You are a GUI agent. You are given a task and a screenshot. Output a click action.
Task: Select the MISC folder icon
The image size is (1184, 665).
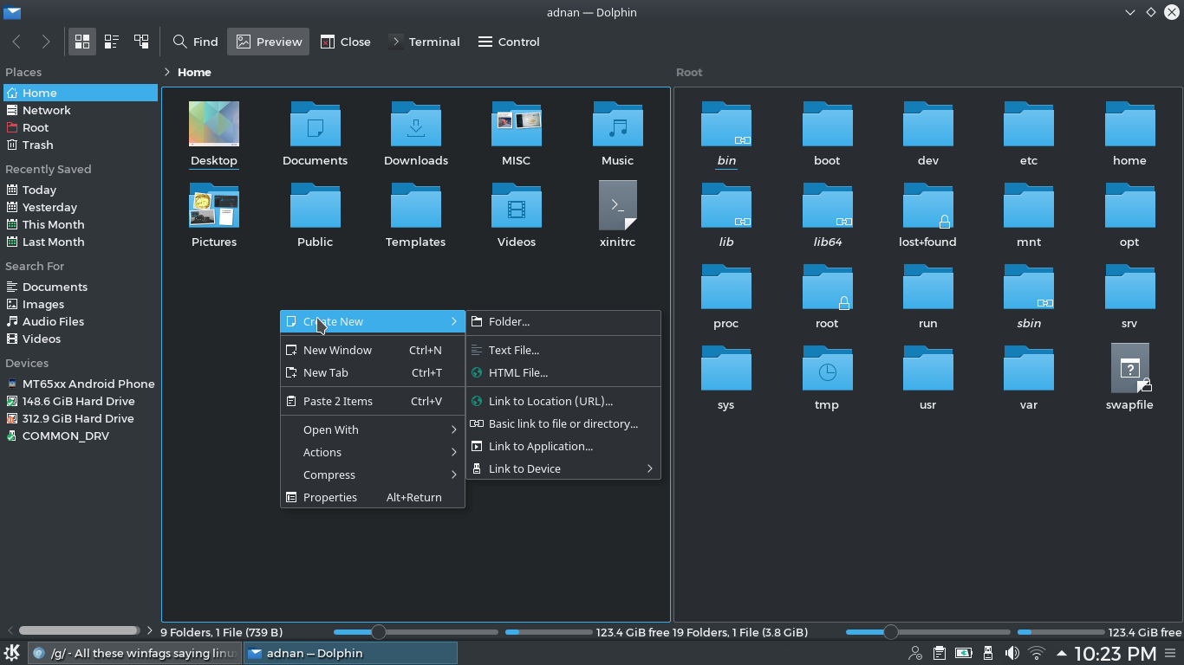(x=517, y=124)
